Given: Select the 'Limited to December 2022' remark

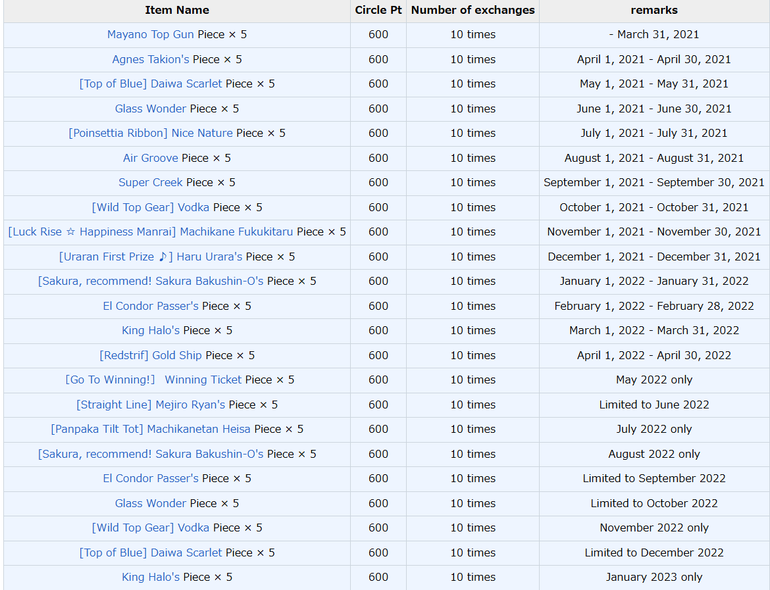Looking at the screenshot, I should (654, 553).
